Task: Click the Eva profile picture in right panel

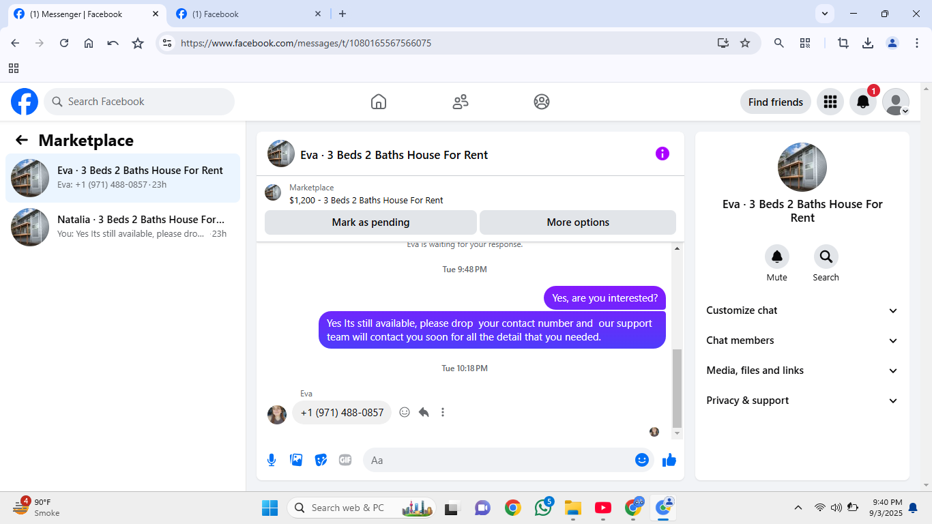Action: click(802, 167)
